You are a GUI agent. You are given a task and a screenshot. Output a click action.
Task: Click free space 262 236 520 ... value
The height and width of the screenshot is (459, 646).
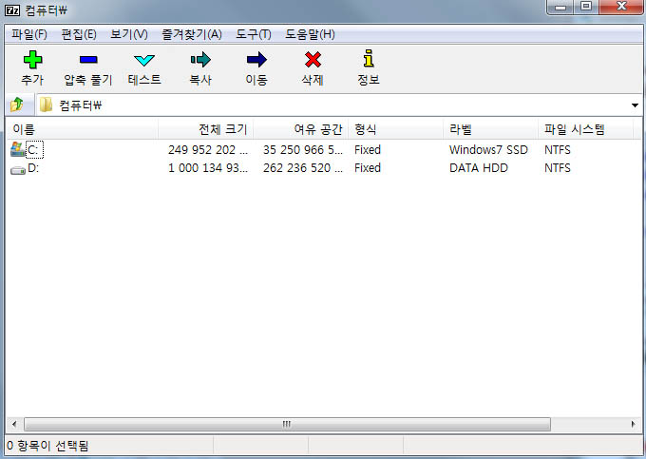click(303, 168)
